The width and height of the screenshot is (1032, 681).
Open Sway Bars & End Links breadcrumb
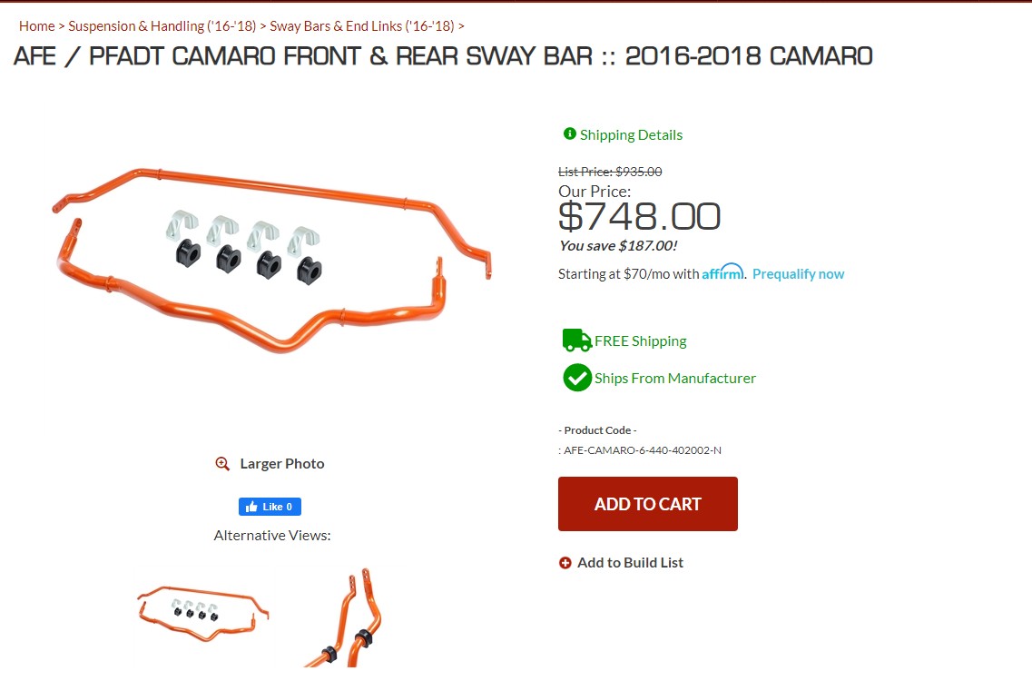(x=362, y=26)
